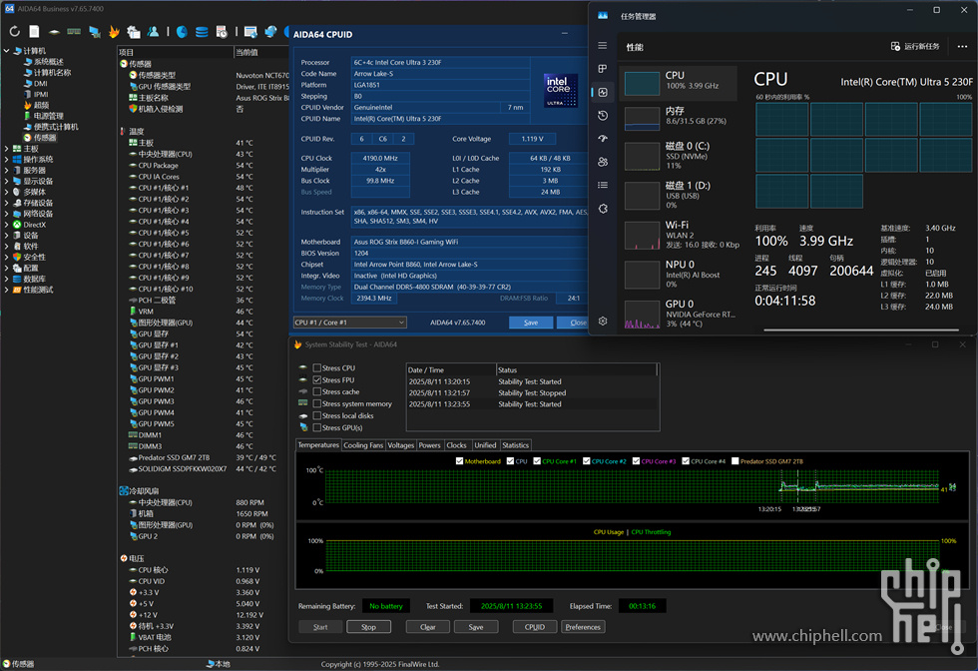
Task: Click the CPUID button in Stability Test
Action: pyautogui.click(x=535, y=627)
